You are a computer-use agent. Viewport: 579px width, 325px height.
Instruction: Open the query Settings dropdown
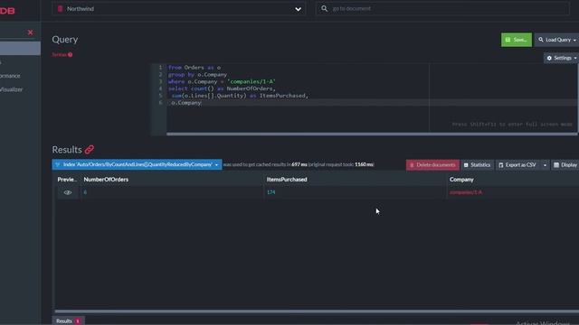pos(561,58)
